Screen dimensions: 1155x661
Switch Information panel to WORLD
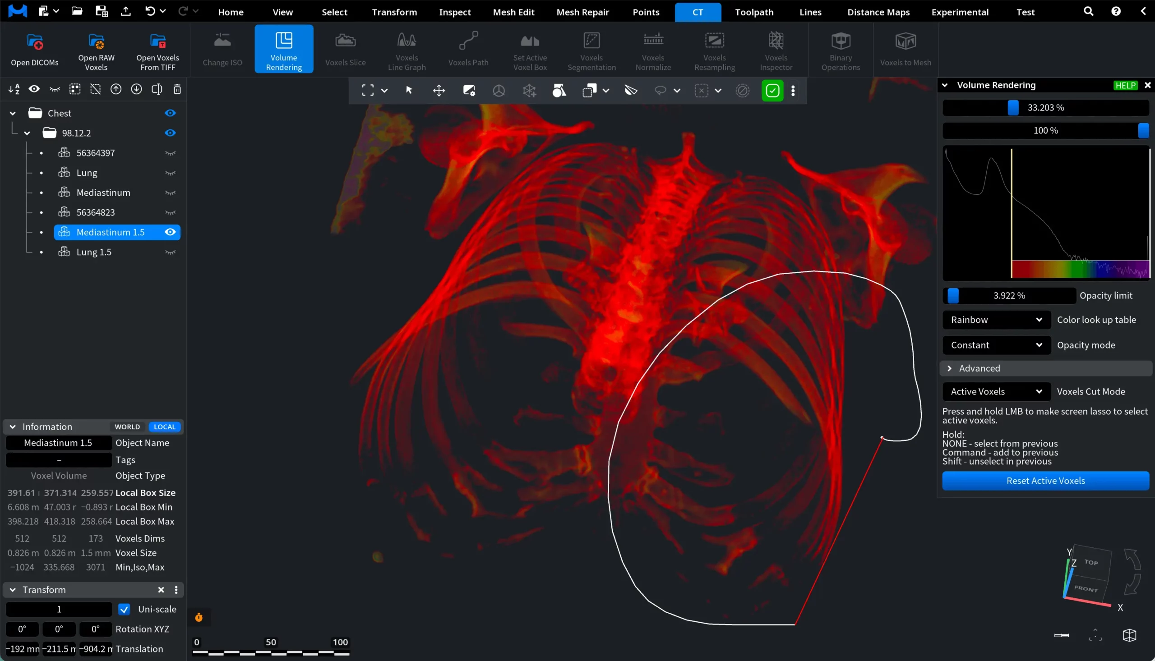127,427
